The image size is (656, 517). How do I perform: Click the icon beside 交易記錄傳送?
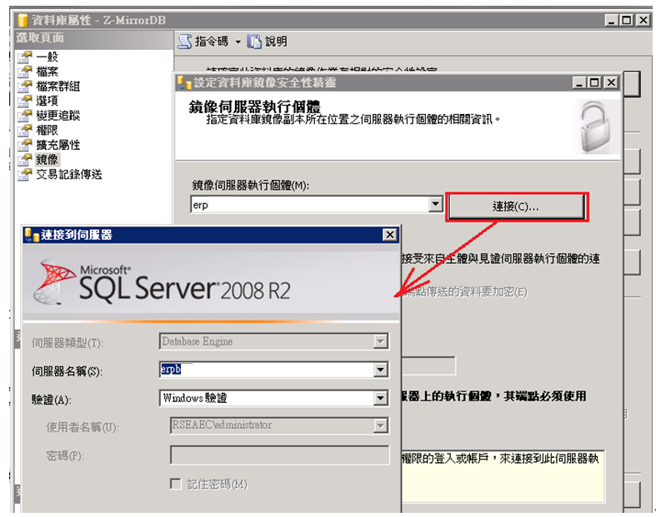(x=25, y=174)
